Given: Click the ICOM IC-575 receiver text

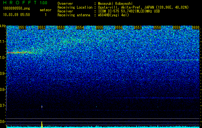Looking at the screenshot, I should [129, 11].
